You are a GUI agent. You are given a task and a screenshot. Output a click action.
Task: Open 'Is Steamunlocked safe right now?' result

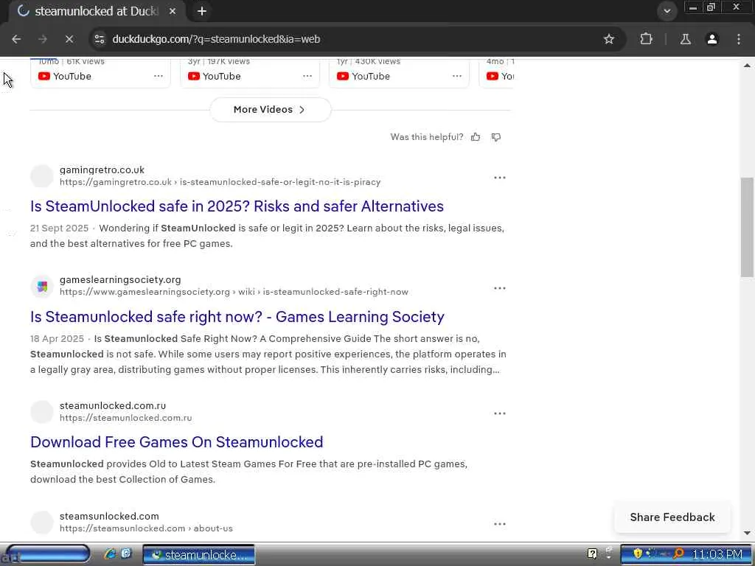(237, 317)
